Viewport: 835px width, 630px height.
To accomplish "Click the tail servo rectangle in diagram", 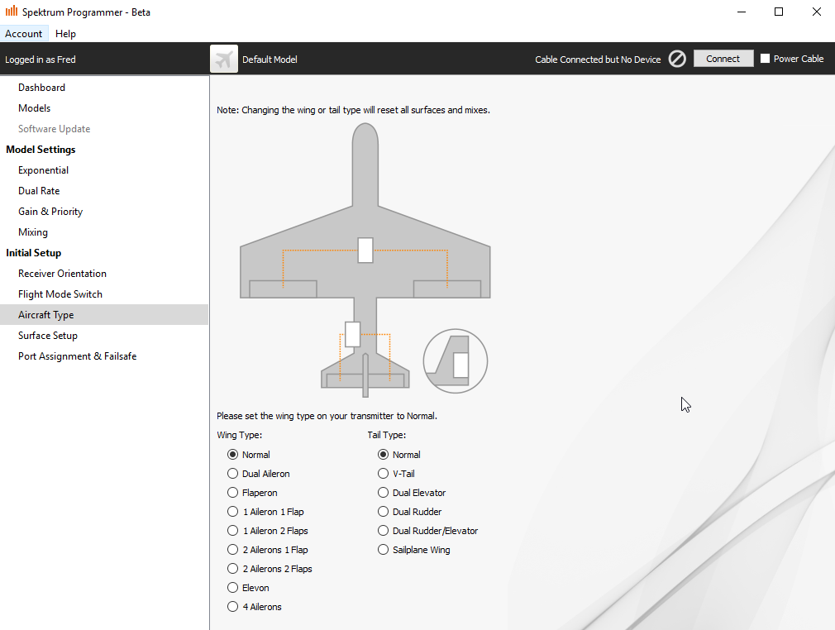I will pyautogui.click(x=353, y=334).
